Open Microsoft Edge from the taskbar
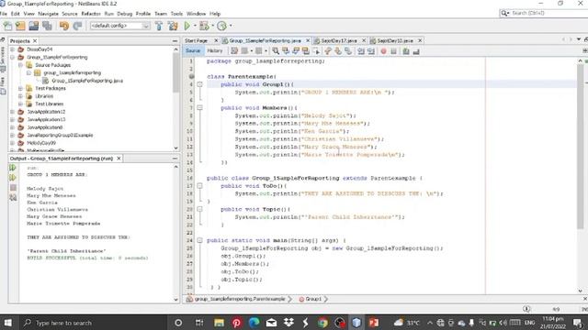This screenshot has height=330, width=588. [254, 323]
